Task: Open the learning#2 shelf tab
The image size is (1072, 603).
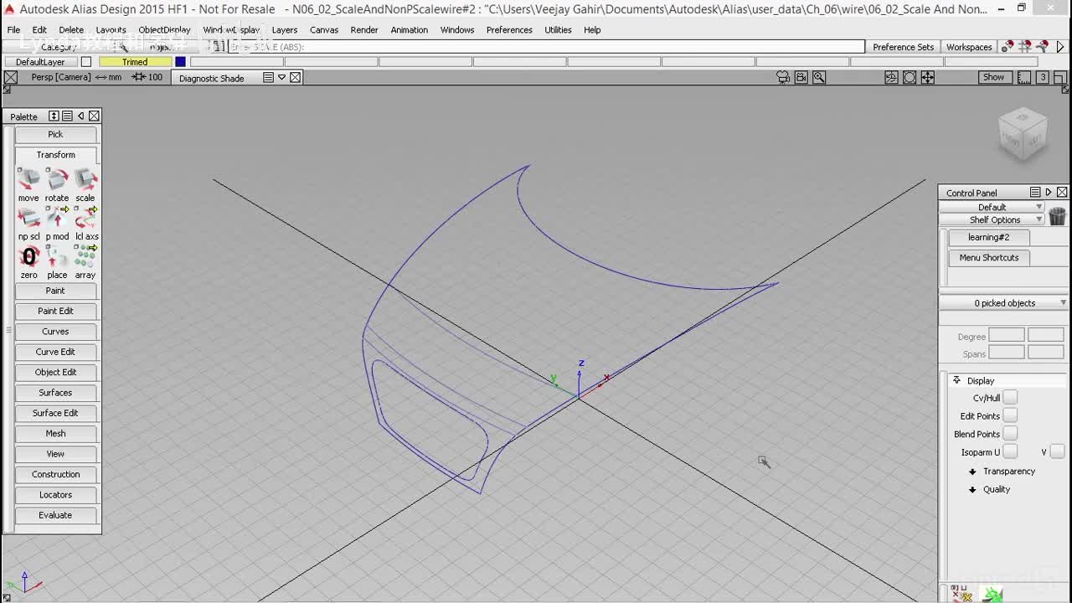Action: [988, 237]
